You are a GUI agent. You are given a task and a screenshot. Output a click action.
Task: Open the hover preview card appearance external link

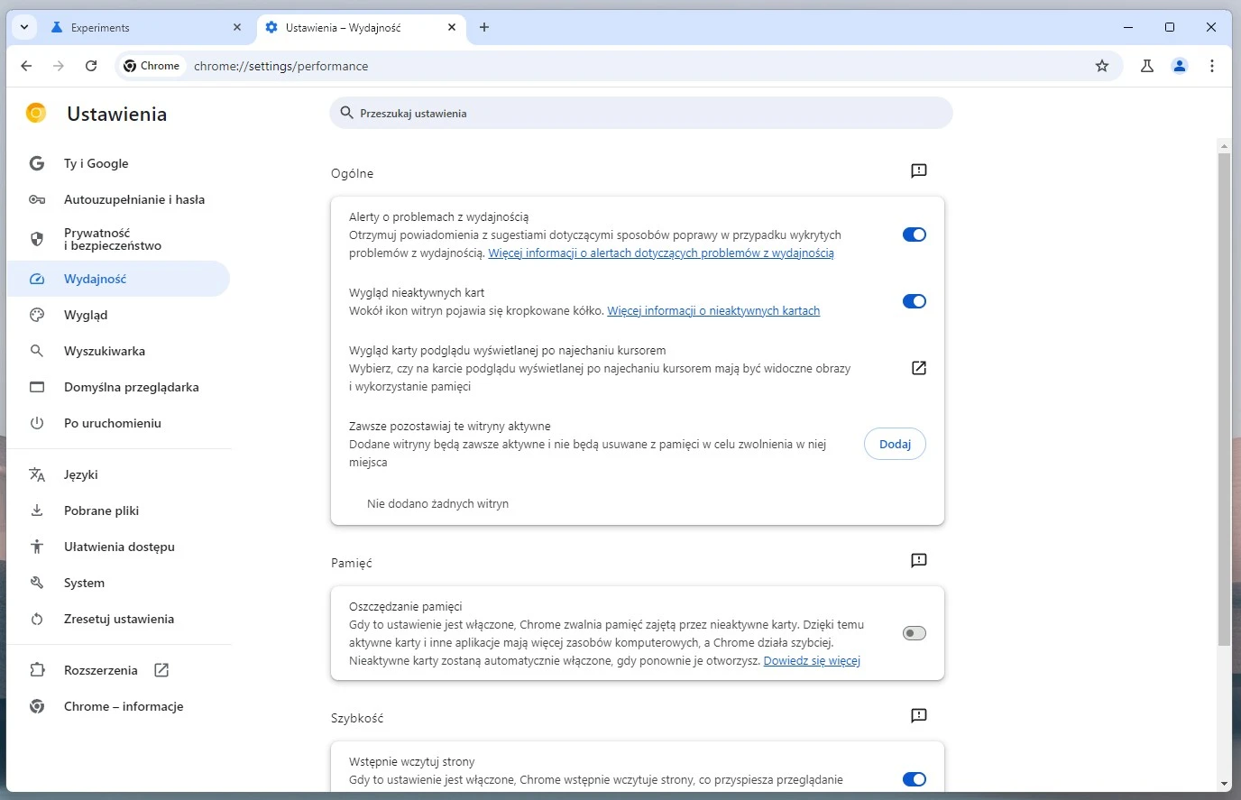[918, 368]
